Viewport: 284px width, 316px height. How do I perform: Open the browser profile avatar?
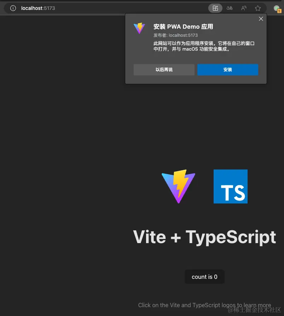pos(277,8)
